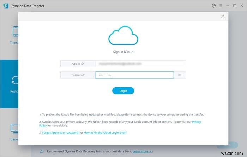Maximize the Syncios Data Transfer window
Screen dimensions: 247x157
click(235, 6)
